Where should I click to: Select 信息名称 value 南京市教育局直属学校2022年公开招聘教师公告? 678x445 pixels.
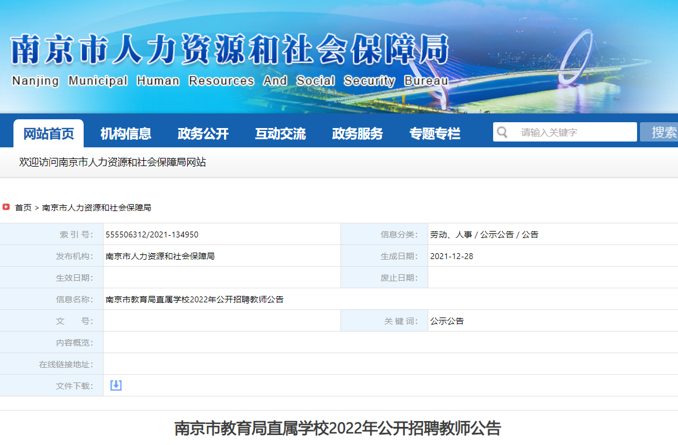195,299
